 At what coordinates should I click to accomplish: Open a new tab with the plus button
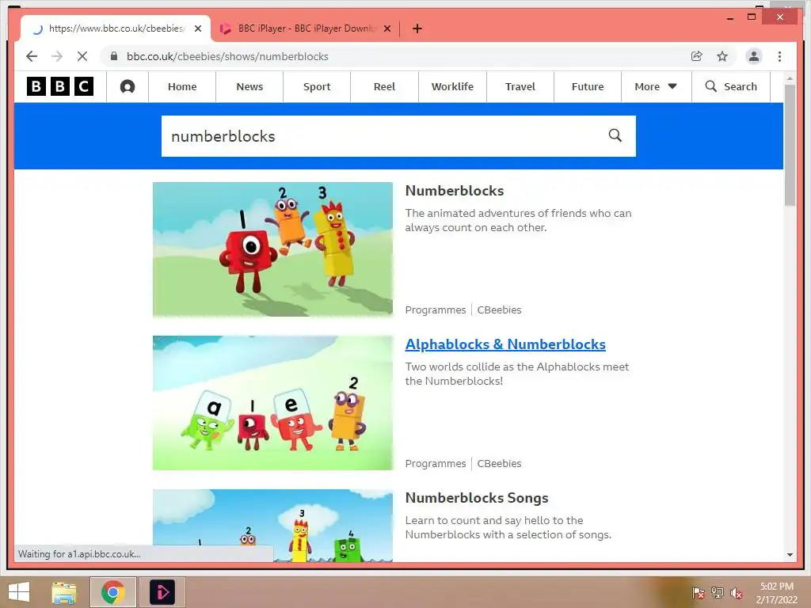coord(417,28)
